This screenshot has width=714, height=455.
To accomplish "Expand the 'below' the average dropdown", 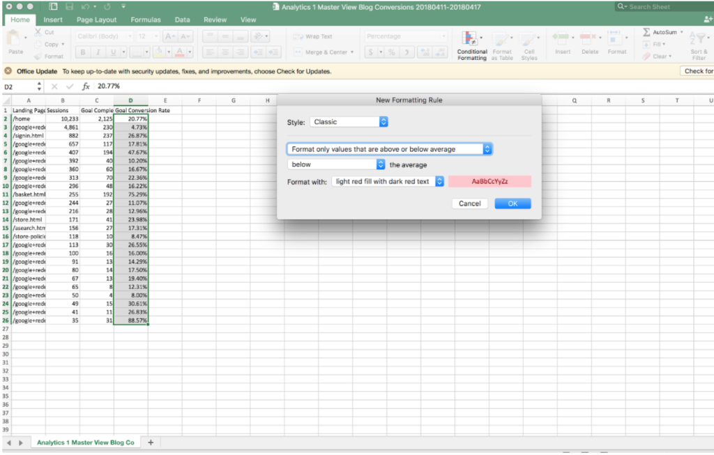I will 336,164.
